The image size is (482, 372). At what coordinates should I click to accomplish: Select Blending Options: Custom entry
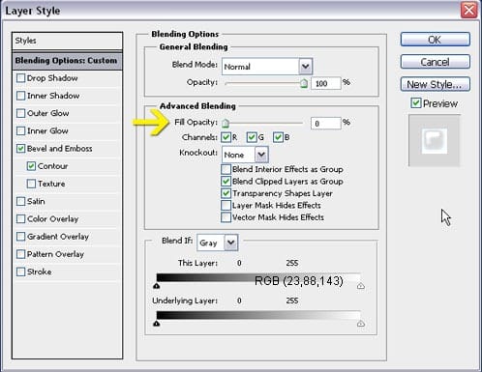[67, 61]
